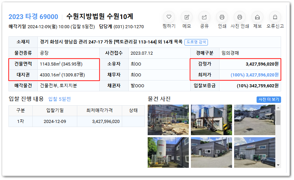Click the 1차 round cell
Image resolution: width=294 pixels, height=180 pixels.
click(21, 122)
